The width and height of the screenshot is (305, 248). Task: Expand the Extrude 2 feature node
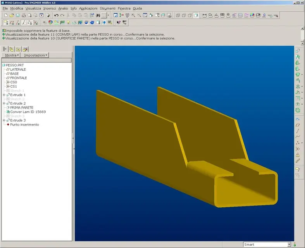pyautogui.click(x=4, y=103)
